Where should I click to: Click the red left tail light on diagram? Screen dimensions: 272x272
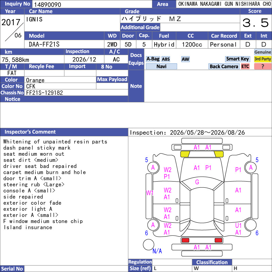[x=185, y=240]
